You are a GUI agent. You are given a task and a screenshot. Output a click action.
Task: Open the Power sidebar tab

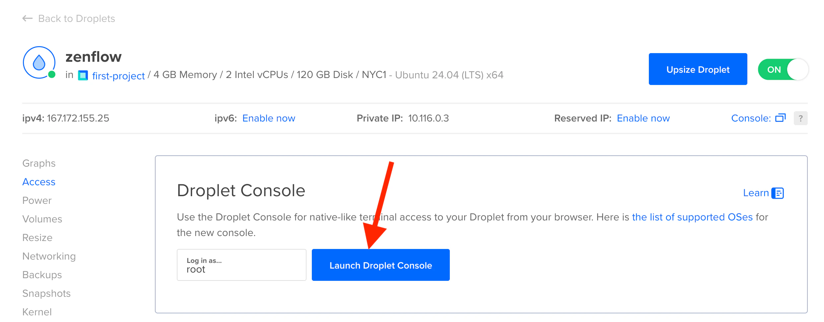coord(37,201)
